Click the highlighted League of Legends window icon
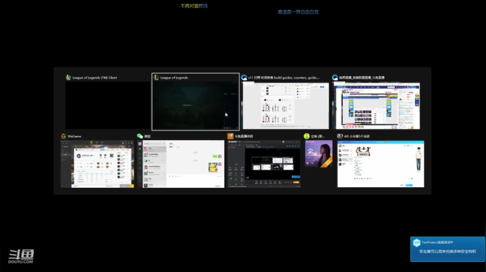 click(156, 77)
